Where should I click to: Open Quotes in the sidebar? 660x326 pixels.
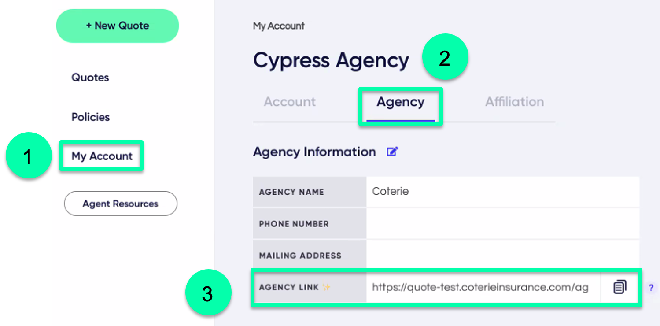tap(90, 78)
